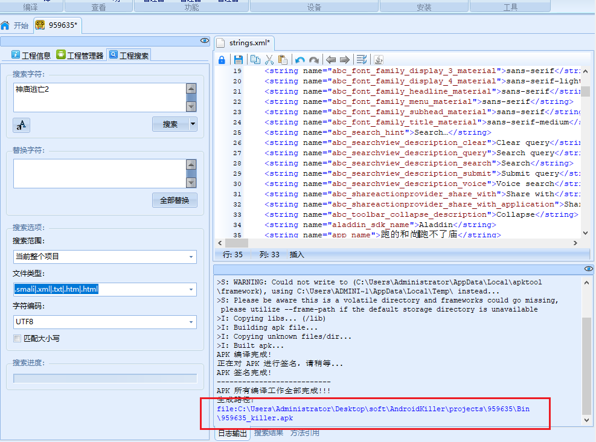This screenshot has width=596, height=442.
Task: Open the 开始 start tab
Action: click(15, 25)
